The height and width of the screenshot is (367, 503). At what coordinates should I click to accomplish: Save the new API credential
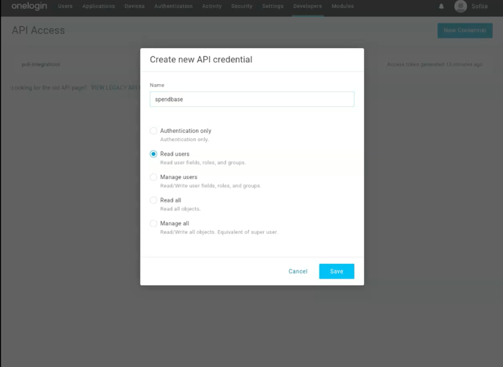click(336, 271)
